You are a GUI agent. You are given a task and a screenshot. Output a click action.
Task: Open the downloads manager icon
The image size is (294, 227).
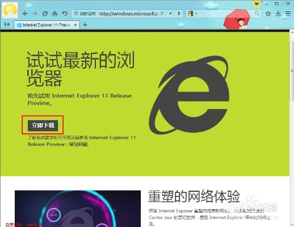278,14
